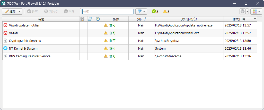Open the funnel filter dropdown

tap(141, 12)
